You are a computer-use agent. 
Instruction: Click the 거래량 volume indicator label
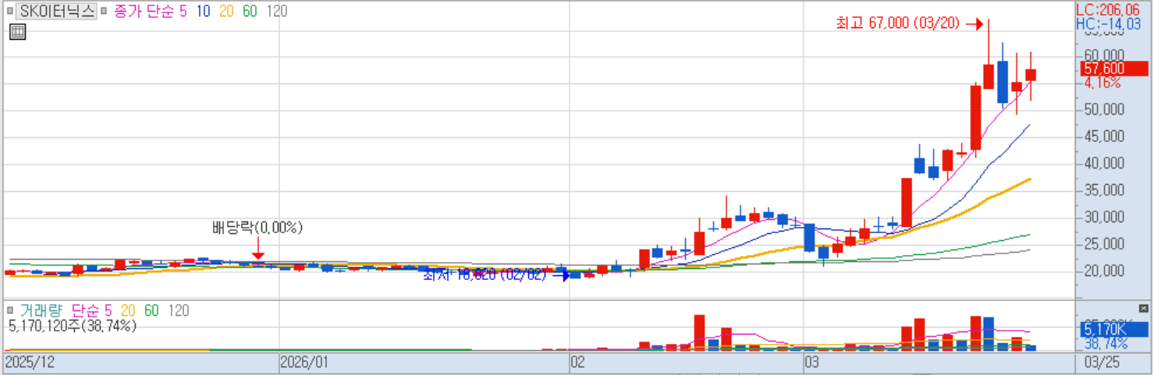39,310
